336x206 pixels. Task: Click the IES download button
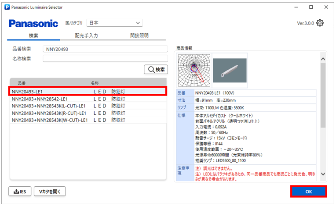[x=21, y=191]
